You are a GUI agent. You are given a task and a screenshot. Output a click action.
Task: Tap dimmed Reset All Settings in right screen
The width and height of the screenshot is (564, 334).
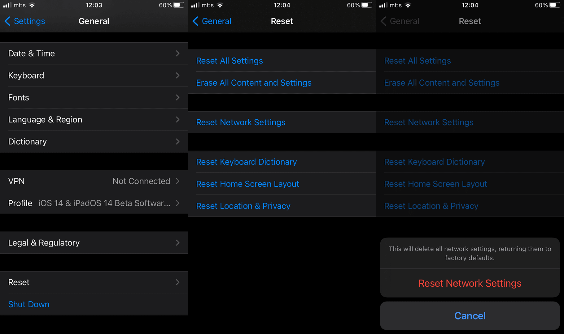[x=470, y=61]
